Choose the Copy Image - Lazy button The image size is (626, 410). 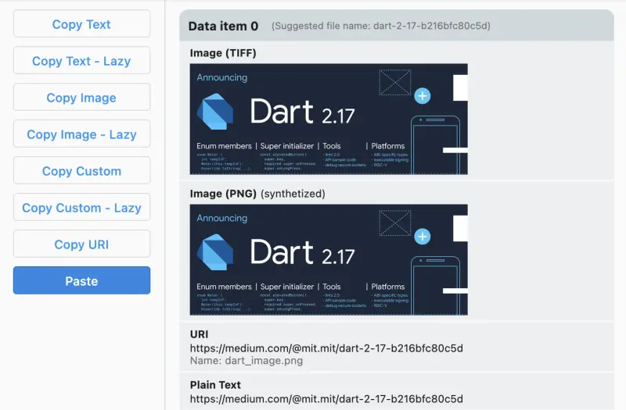(81, 134)
